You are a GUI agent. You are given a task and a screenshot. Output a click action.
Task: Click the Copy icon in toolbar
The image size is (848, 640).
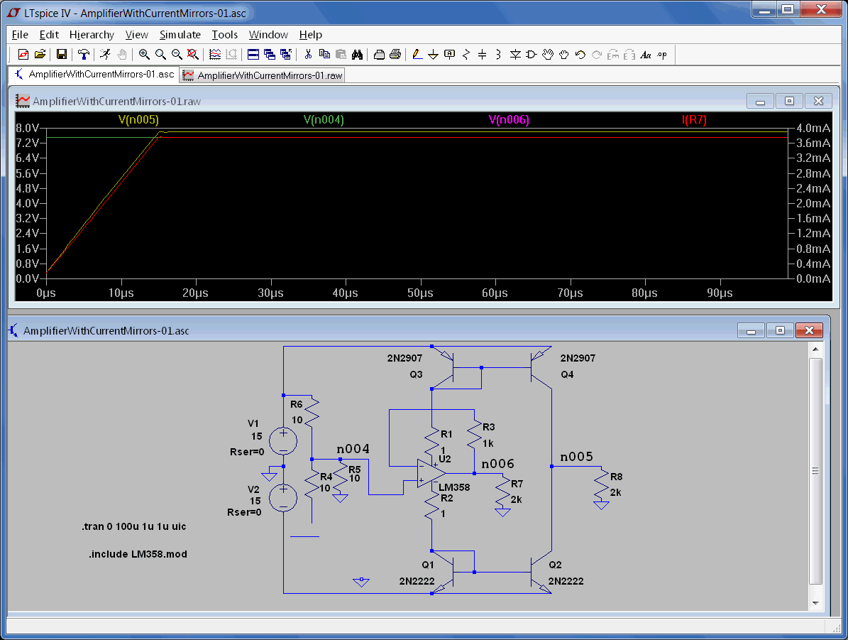pyautogui.click(x=324, y=55)
